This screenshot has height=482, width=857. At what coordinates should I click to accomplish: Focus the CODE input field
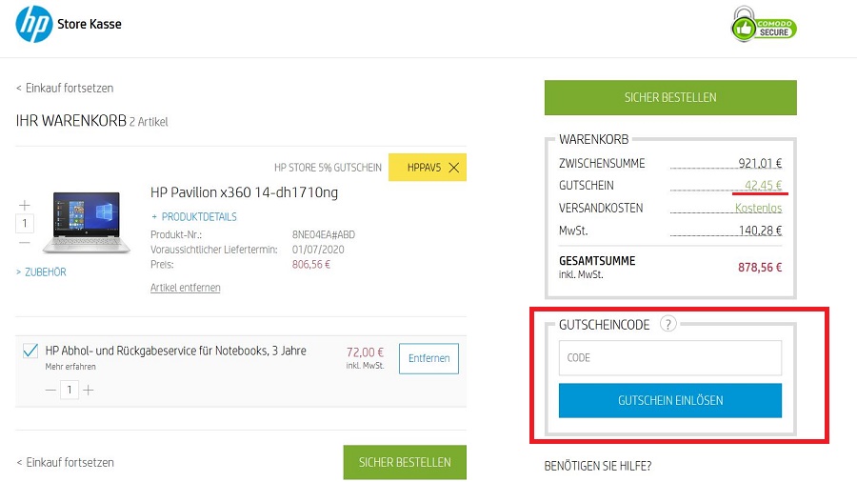tap(670, 358)
